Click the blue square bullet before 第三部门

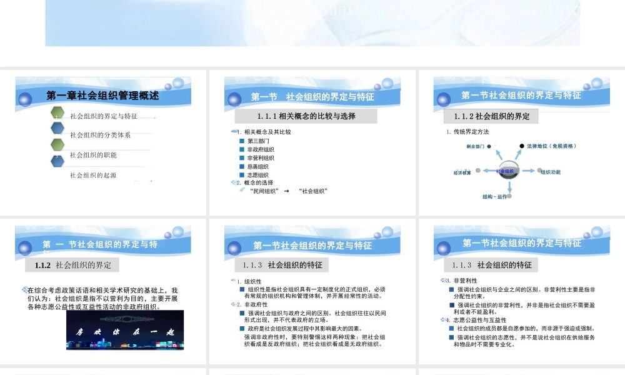(x=241, y=141)
